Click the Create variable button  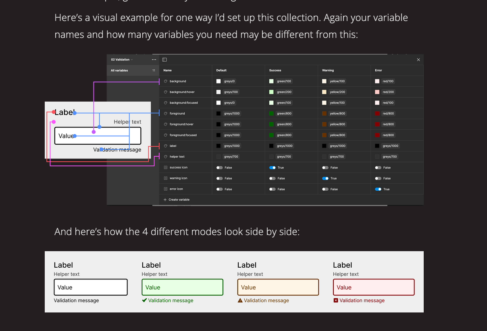tap(179, 200)
